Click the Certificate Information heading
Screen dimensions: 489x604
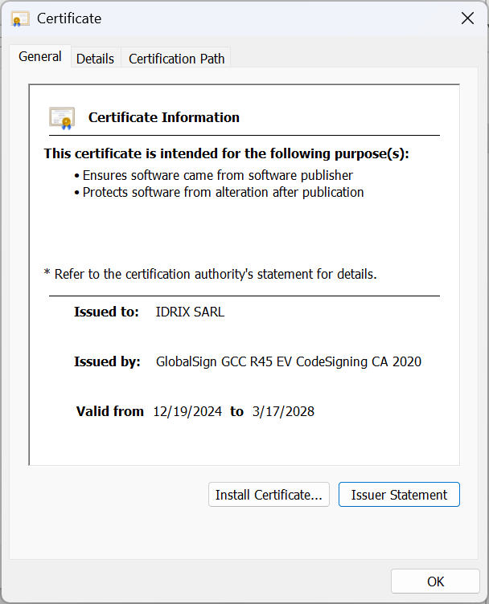coord(163,117)
